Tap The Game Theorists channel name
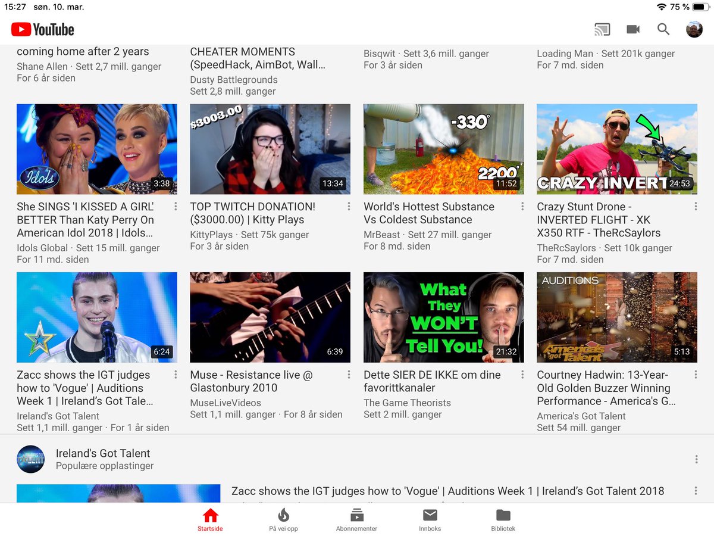Image resolution: width=714 pixels, height=536 pixels. (x=407, y=403)
